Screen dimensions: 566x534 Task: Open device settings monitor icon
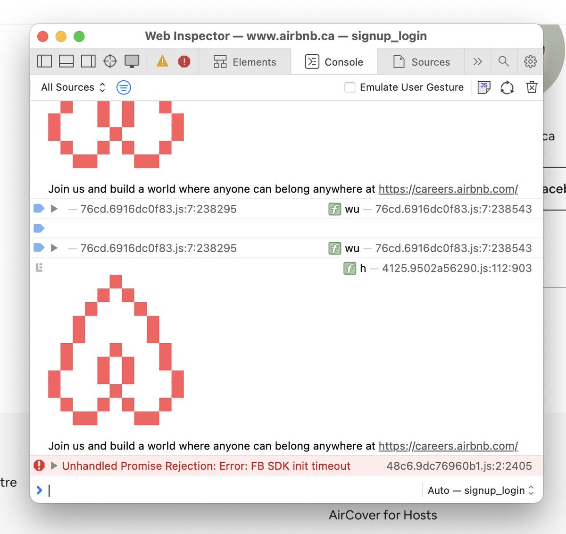click(x=132, y=61)
